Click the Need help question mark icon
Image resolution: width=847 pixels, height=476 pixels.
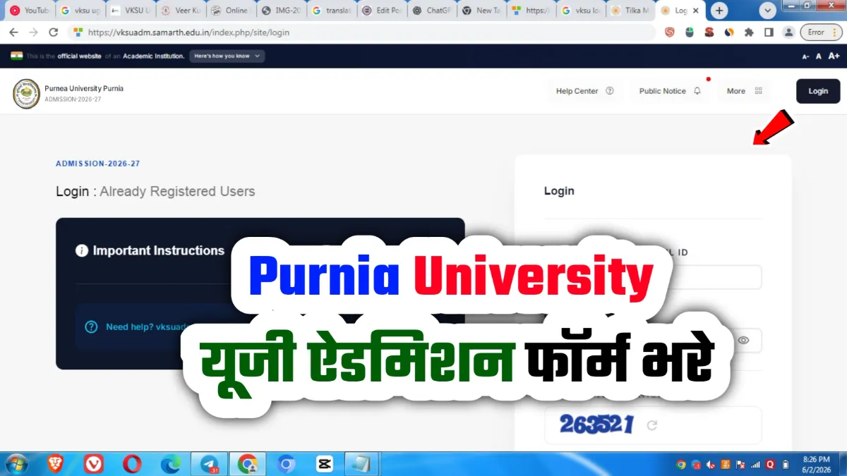[x=91, y=327]
